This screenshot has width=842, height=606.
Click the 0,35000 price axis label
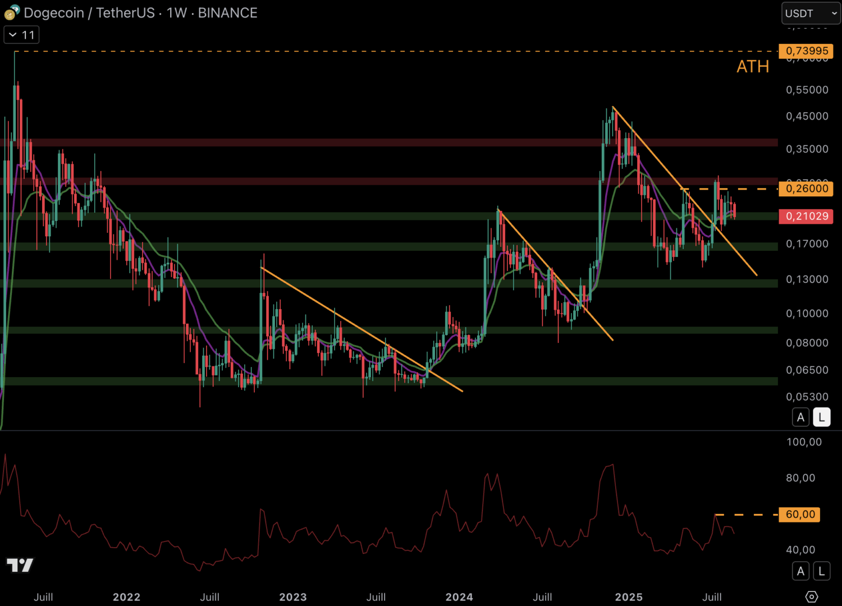click(807, 149)
